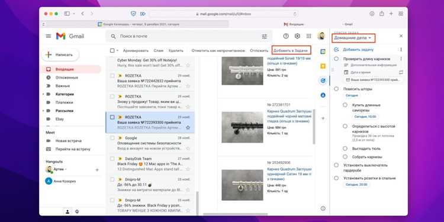Viewport: 444px width, 222px height.
Task: Complete subtask Выгладить тюль
Action: click(345, 149)
